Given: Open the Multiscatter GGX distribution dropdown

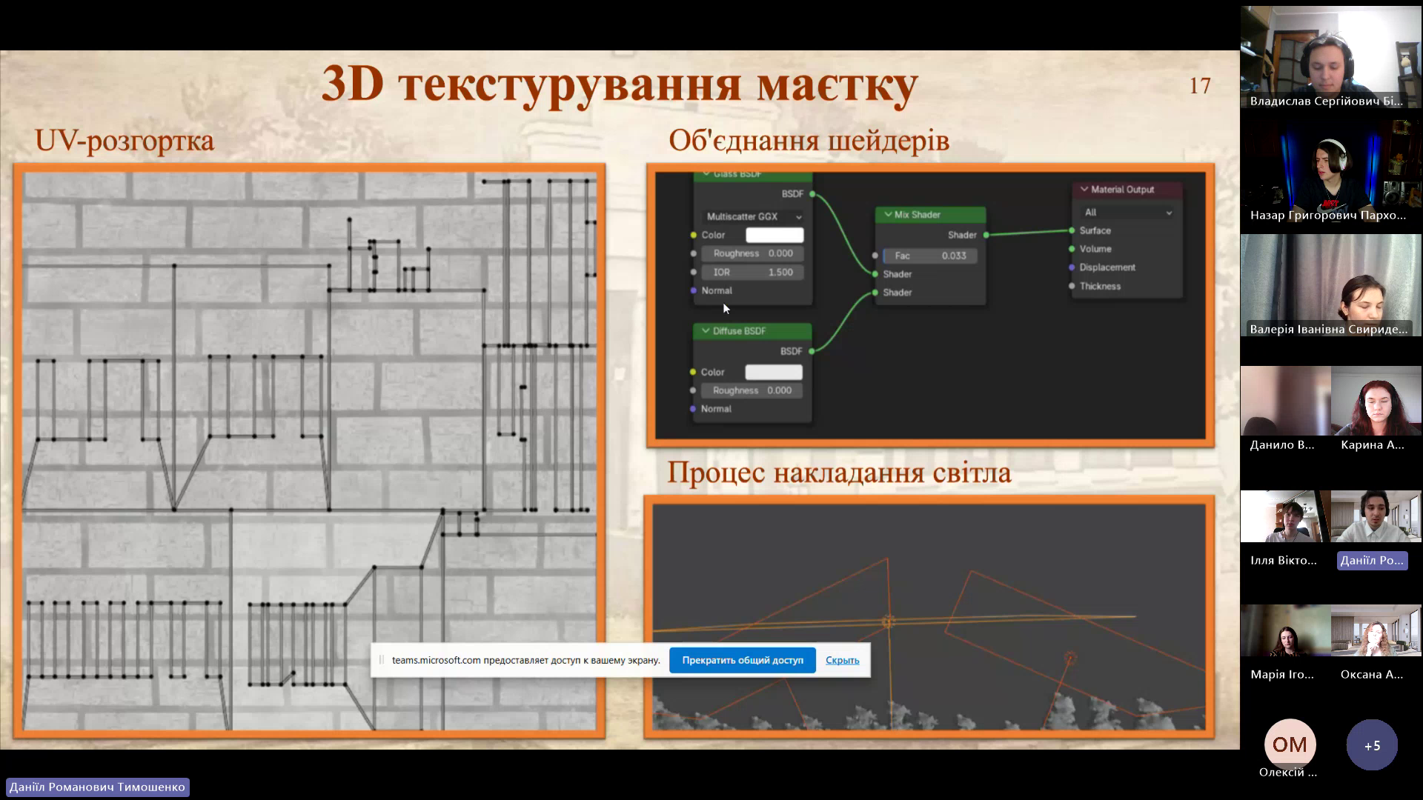Looking at the screenshot, I should pyautogui.click(x=753, y=217).
